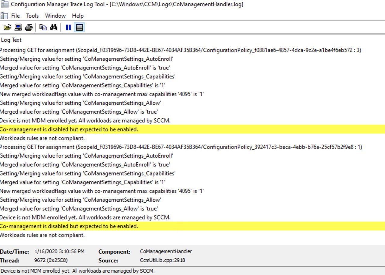Viewport: 385px width, 275px height.
Task: Open the Help menu
Action: pos(78,16)
